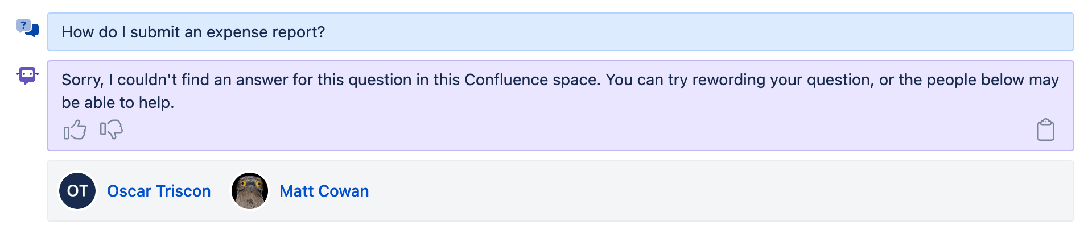Viewport: 1088px width, 234px height.
Task: Click "the people below" phrase in the reply
Action: click(x=961, y=80)
